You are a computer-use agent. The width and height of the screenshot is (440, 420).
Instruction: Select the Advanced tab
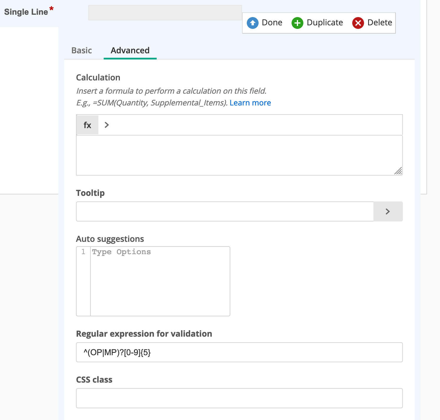(130, 50)
